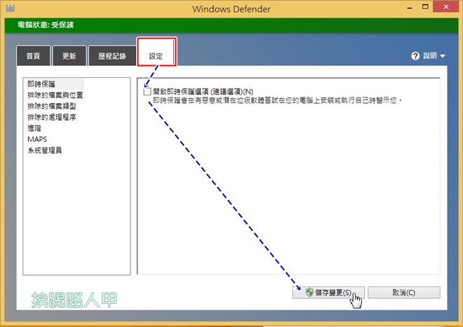Screen dimensions: 463x327
Task: Open the 進階 settings section
Action: pyautogui.click(x=34, y=128)
